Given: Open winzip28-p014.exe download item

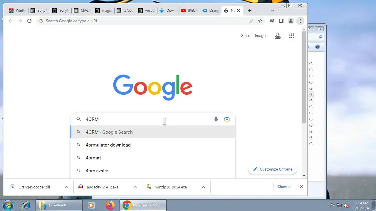Looking at the screenshot, I should pyautogui.click(x=171, y=187).
